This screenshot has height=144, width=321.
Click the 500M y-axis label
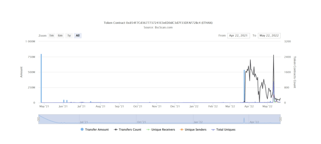31,72
